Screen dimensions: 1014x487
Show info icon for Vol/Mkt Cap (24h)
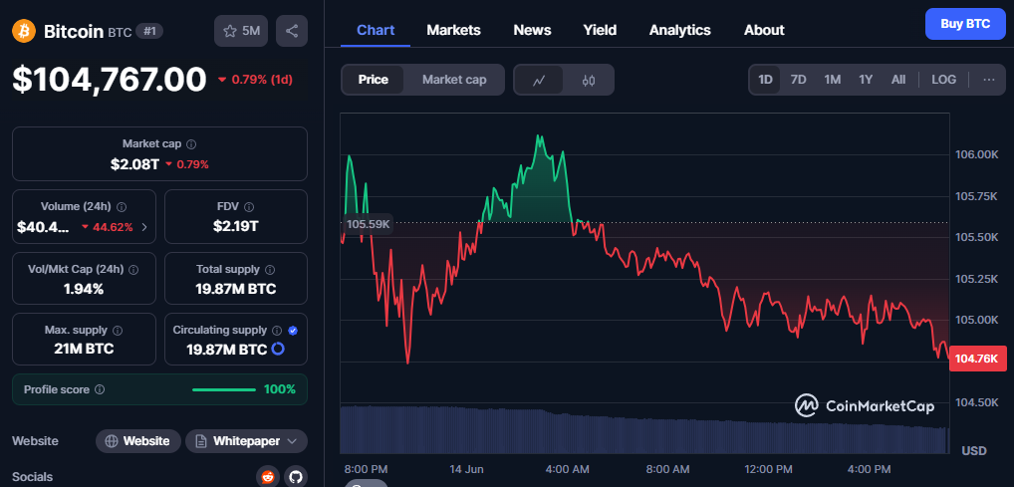coord(133,270)
